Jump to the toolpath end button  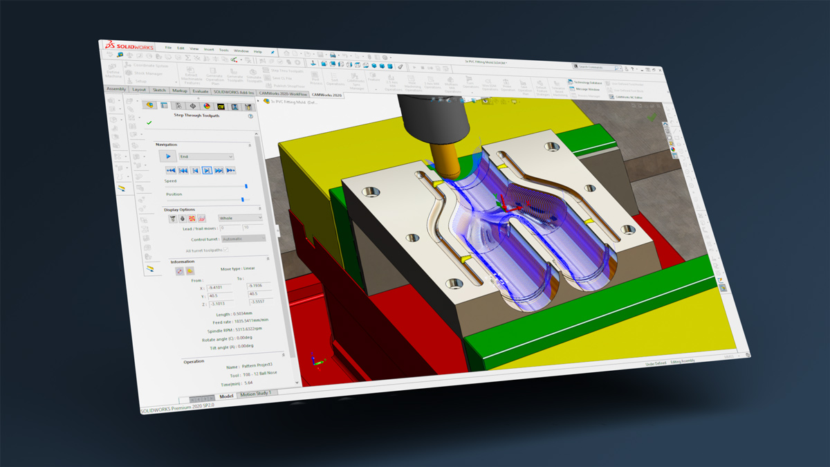point(231,171)
